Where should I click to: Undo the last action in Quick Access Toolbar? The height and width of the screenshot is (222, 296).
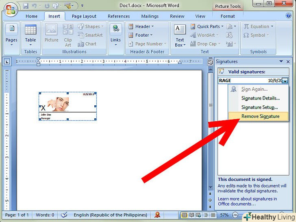click(x=34, y=6)
